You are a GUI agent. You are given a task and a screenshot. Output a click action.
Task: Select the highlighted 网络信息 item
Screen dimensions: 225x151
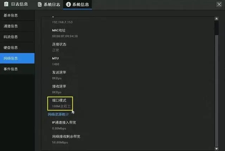17,58
